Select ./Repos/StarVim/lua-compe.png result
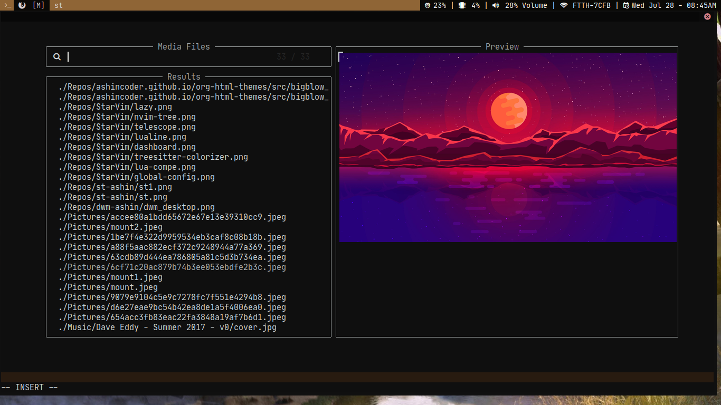Screen dimensions: 721x405 click(x=127, y=167)
